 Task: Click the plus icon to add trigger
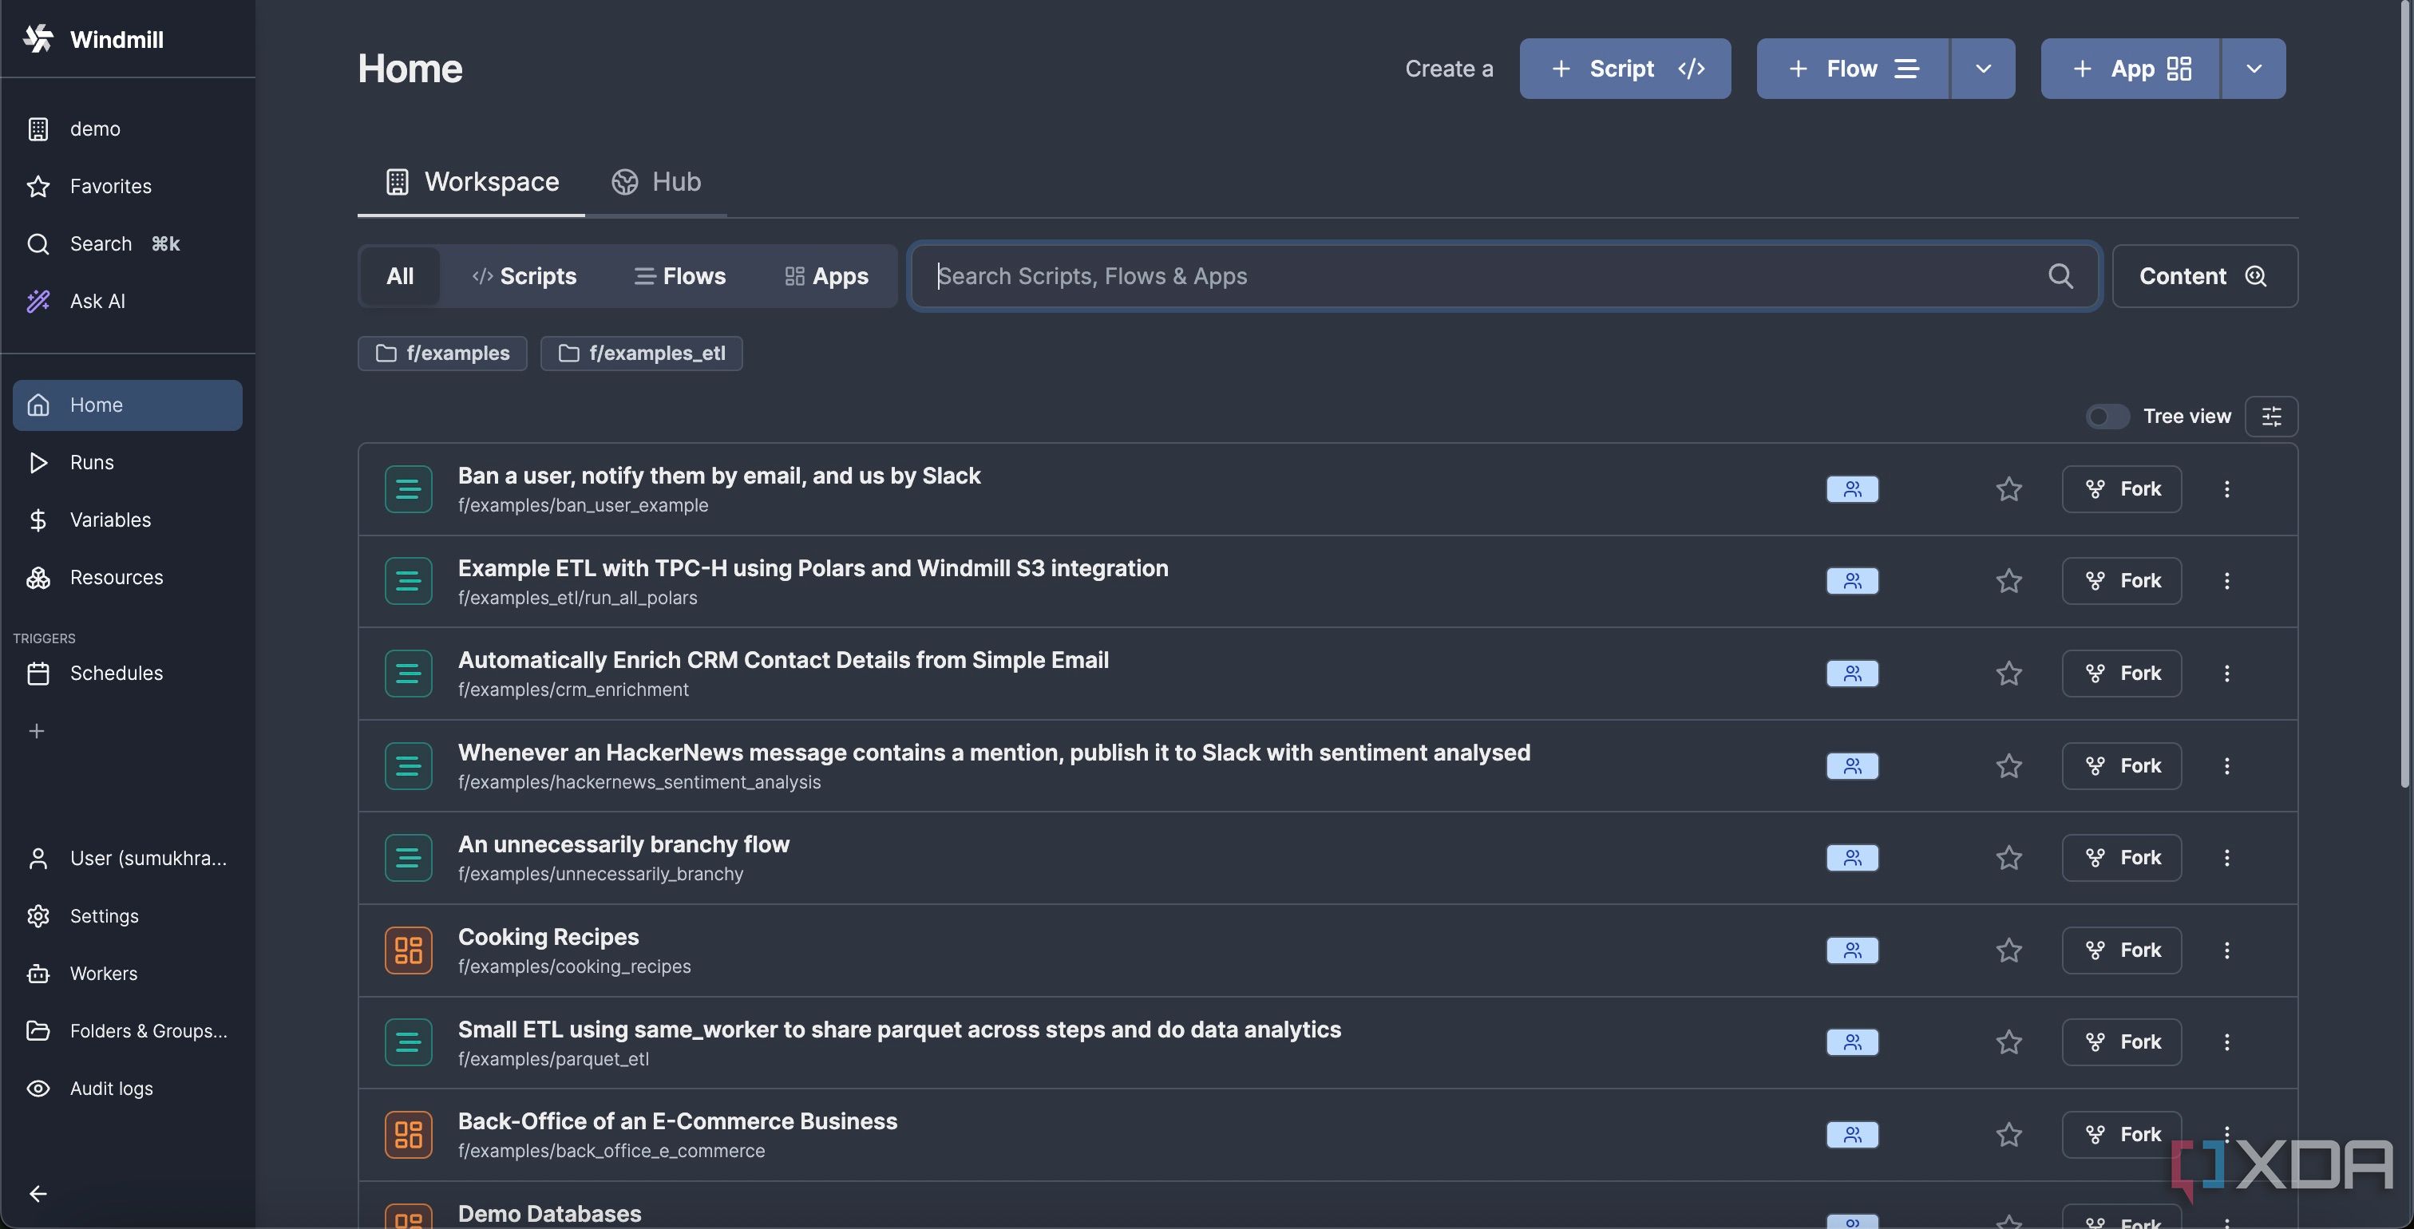[37, 731]
